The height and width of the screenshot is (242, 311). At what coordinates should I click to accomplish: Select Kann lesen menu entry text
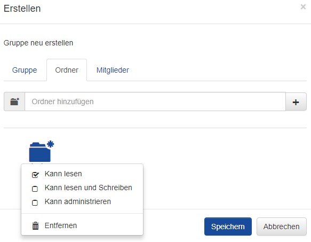63,174
